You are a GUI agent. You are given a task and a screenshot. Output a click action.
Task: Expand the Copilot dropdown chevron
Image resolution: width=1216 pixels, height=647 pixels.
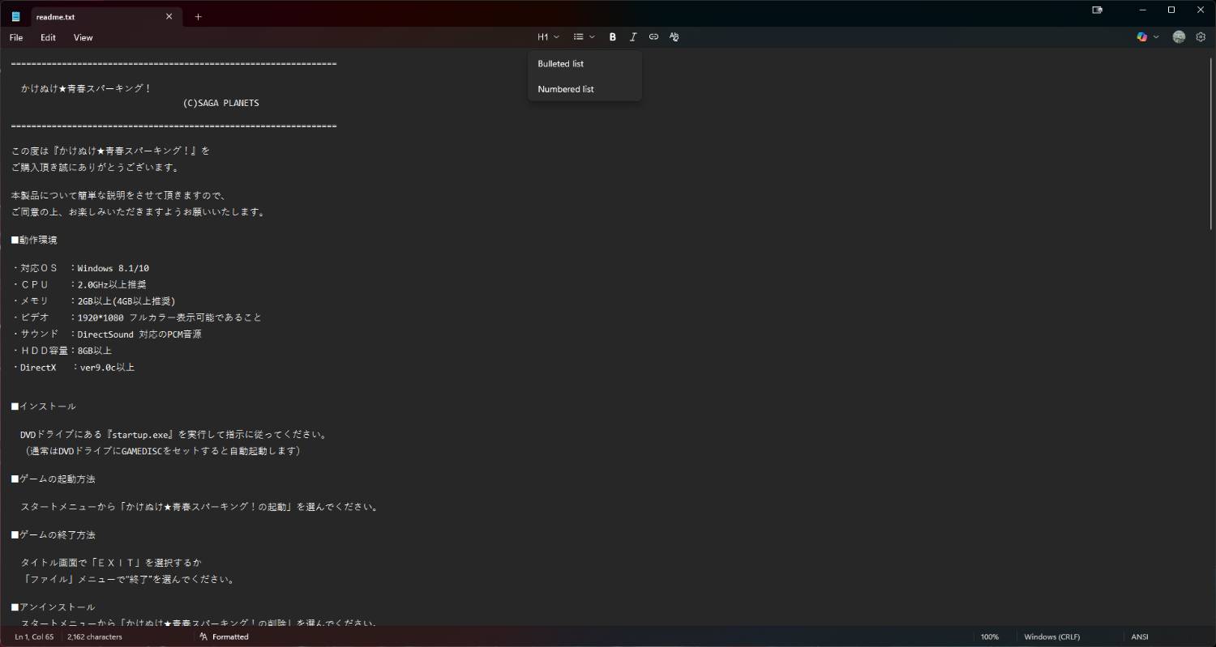[1156, 37]
